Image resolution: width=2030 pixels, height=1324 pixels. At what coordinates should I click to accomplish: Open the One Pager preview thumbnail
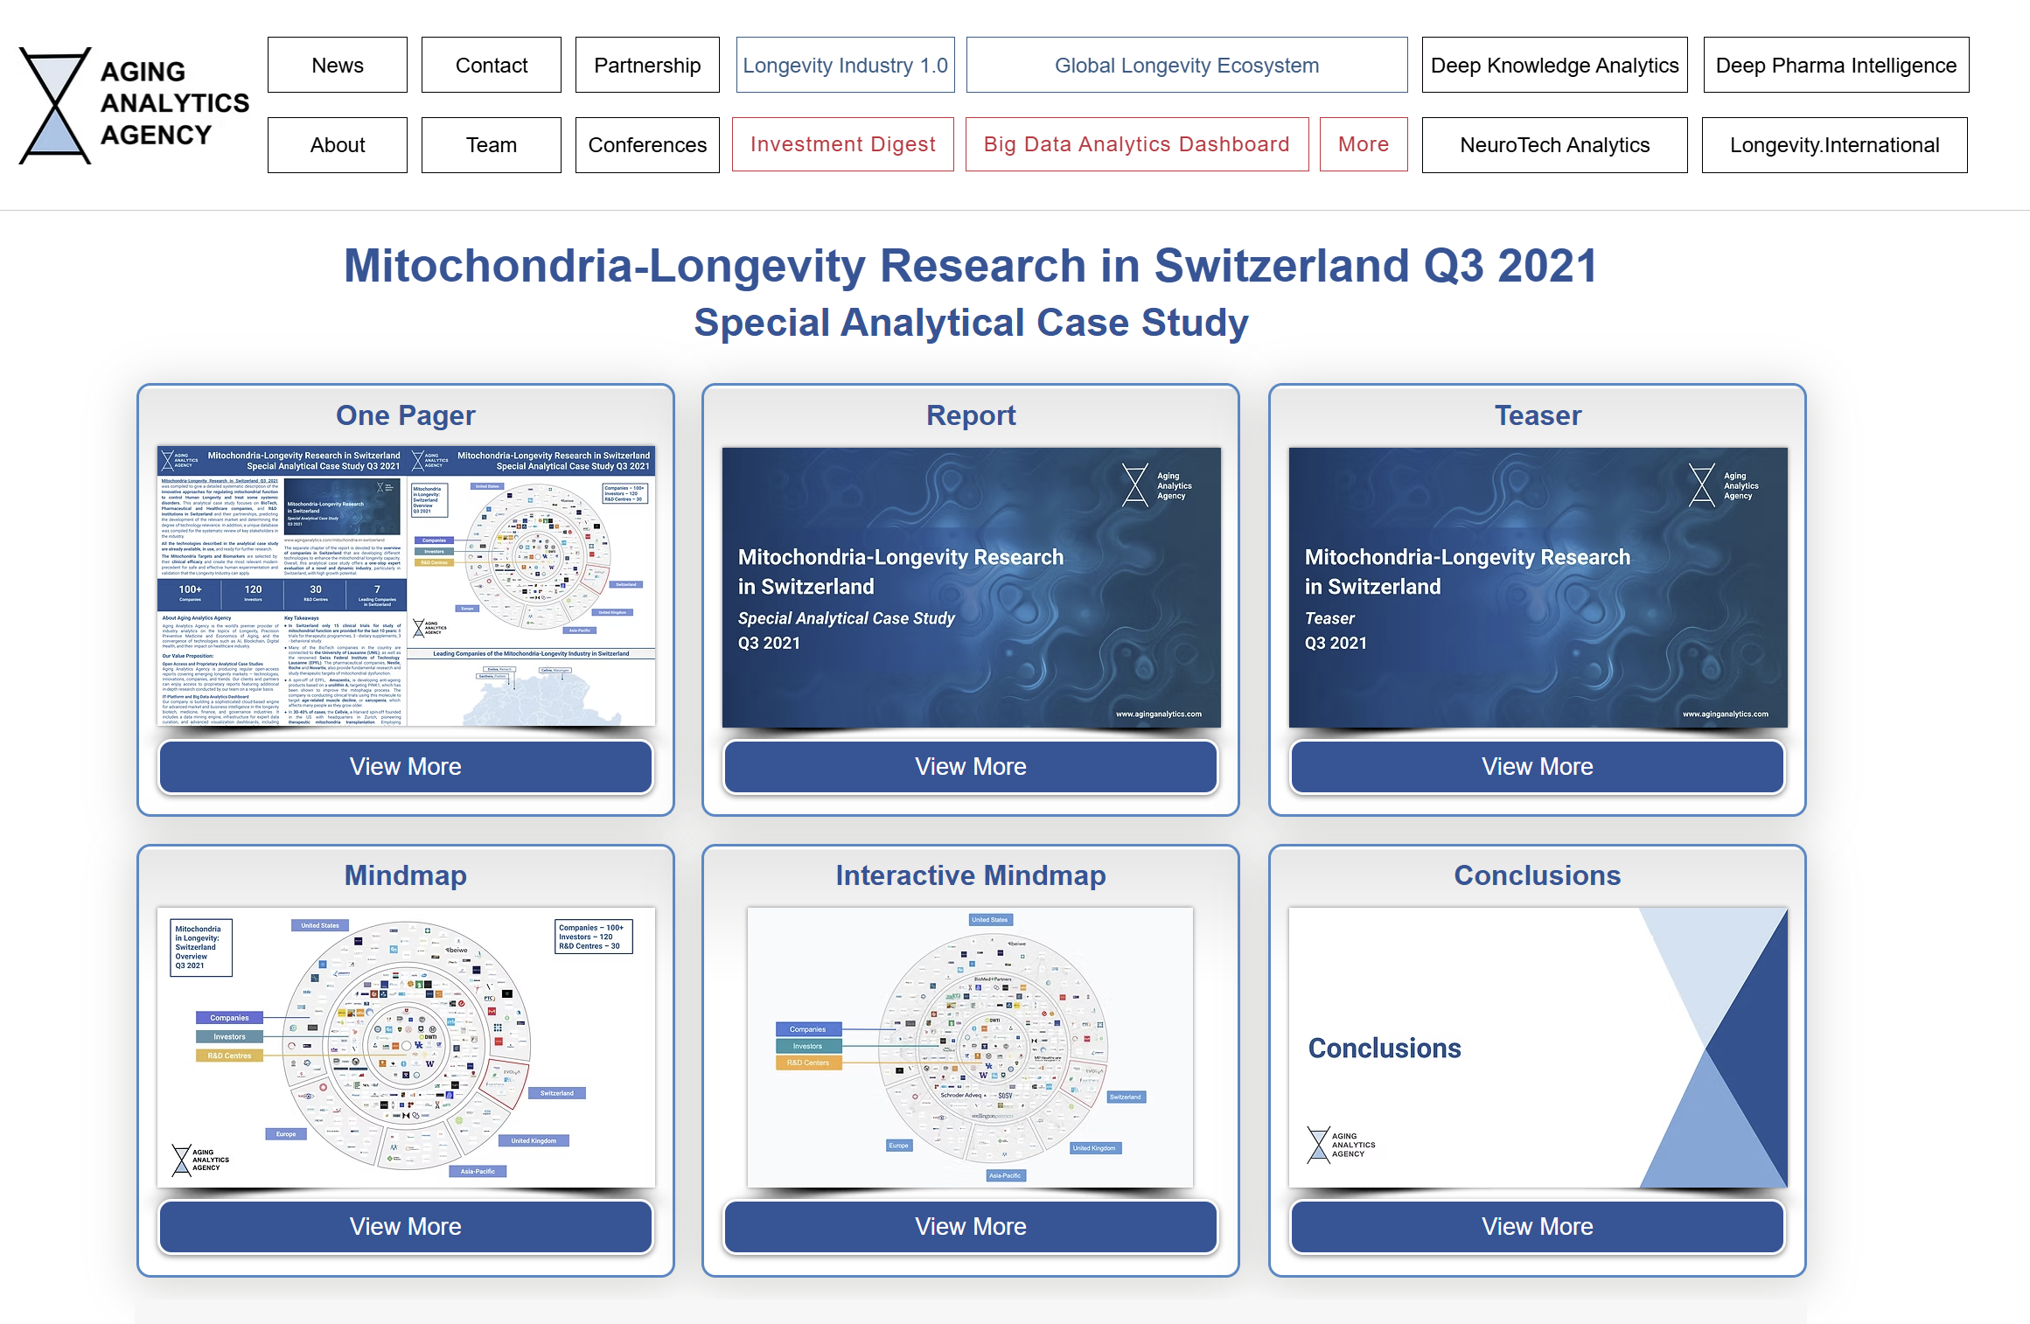coord(406,586)
